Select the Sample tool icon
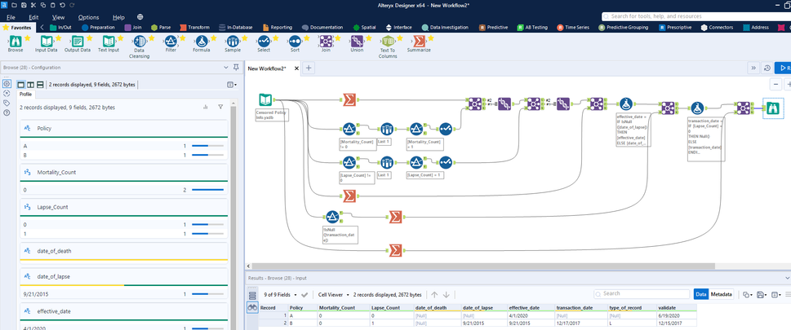Screen dimensions: 791x330 click(x=233, y=42)
